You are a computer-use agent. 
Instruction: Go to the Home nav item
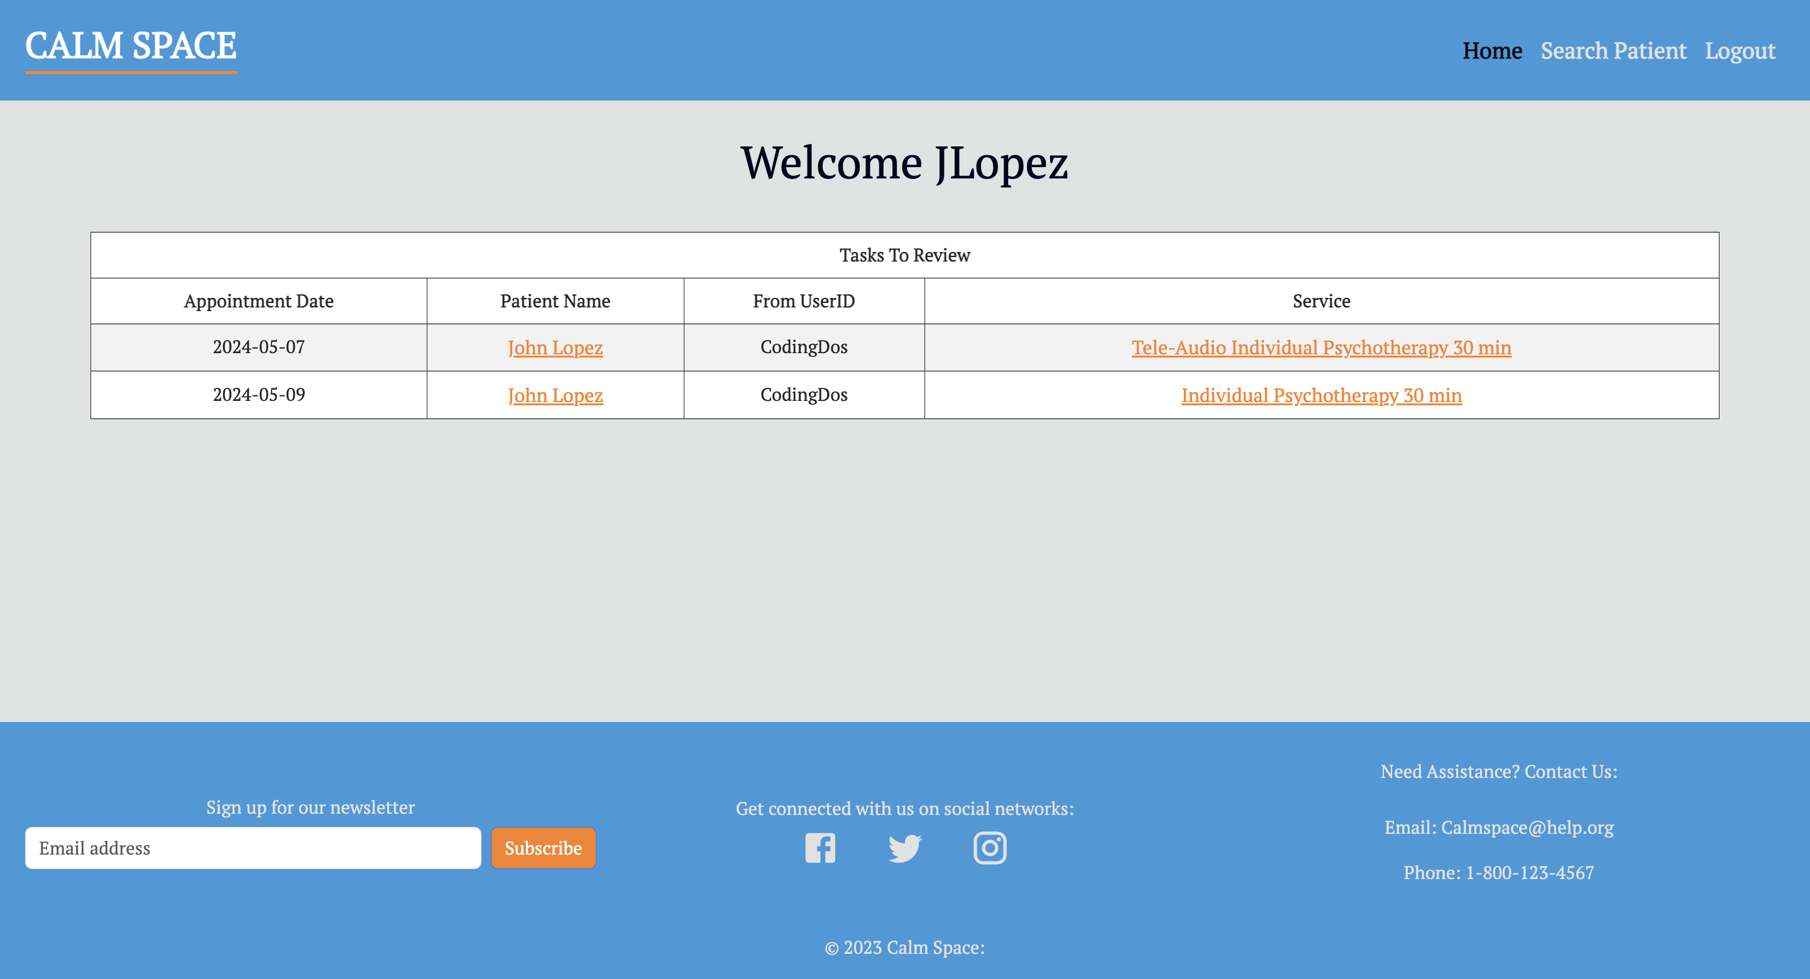[x=1492, y=50]
